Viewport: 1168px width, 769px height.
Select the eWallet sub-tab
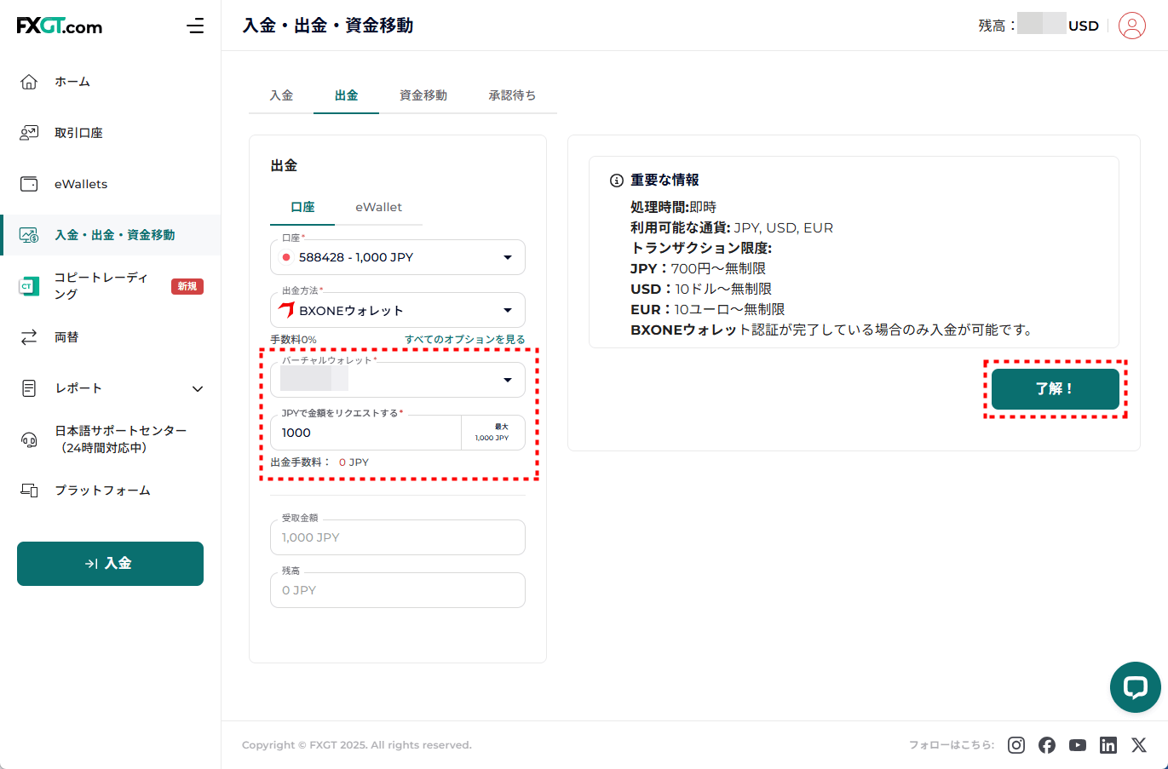[x=378, y=207]
